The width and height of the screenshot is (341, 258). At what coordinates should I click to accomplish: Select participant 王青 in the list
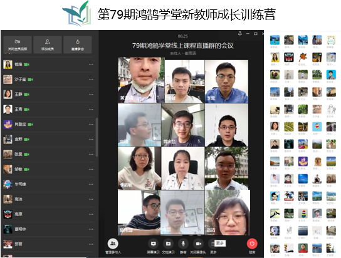pos(48,109)
